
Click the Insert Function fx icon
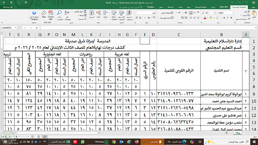[37, 28]
